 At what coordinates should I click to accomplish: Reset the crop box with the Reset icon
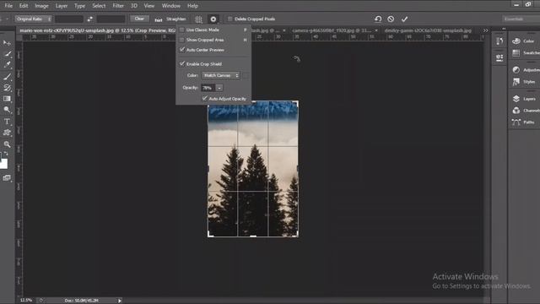click(x=378, y=19)
